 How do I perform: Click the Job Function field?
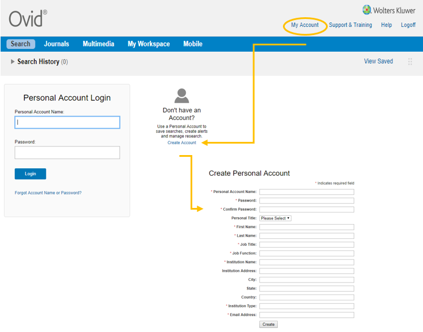[x=306, y=253]
